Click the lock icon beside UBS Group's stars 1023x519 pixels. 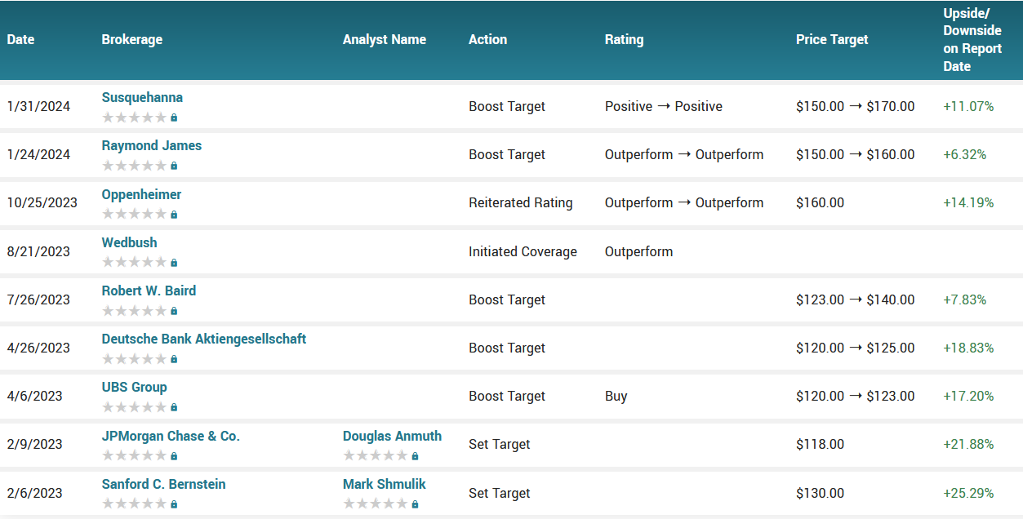click(174, 406)
